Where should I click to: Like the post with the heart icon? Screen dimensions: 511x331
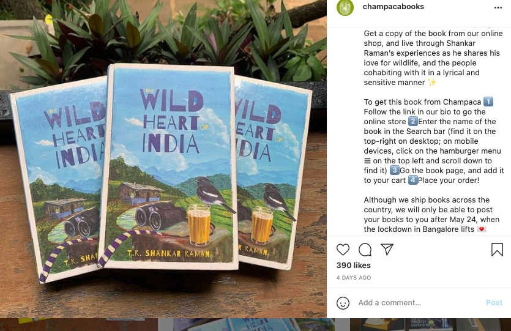click(343, 250)
